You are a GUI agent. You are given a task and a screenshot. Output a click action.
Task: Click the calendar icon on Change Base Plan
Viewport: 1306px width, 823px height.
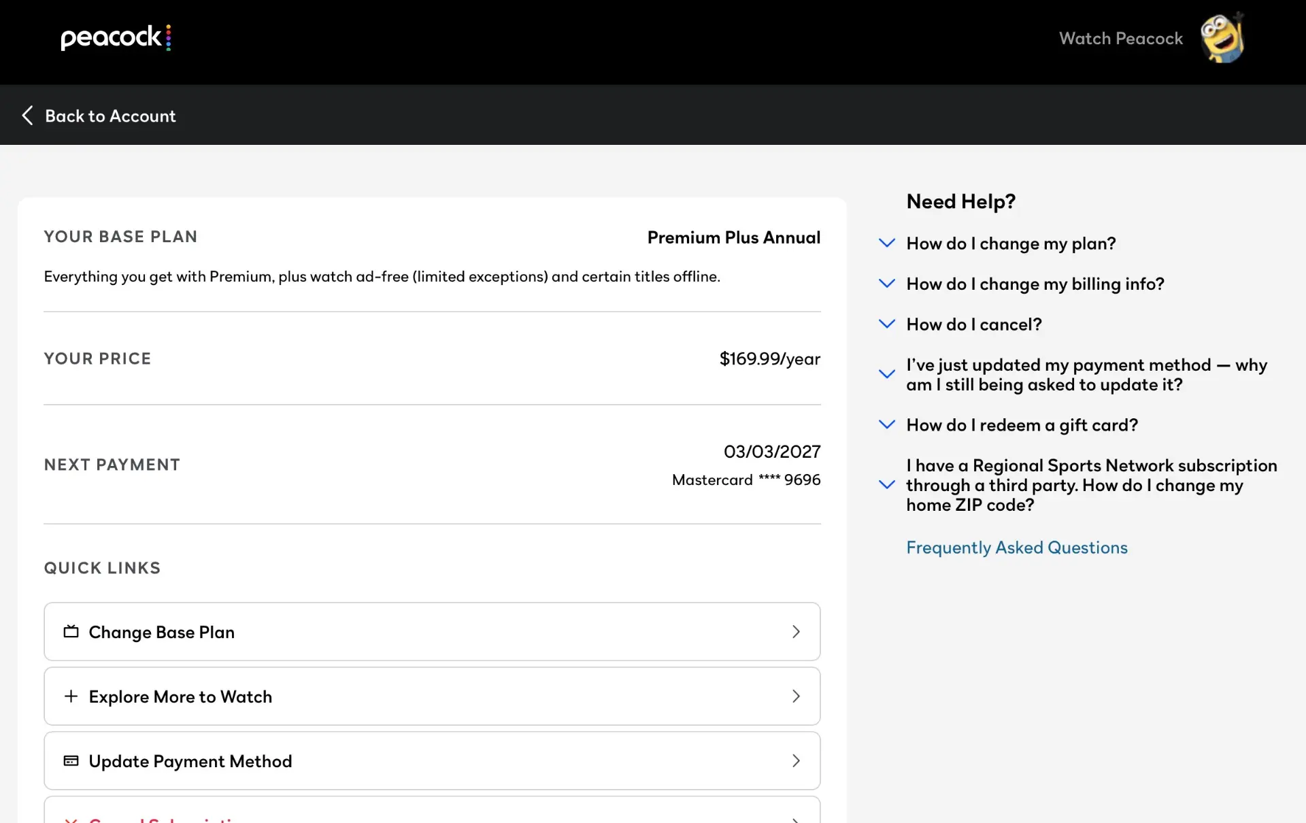point(71,631)
